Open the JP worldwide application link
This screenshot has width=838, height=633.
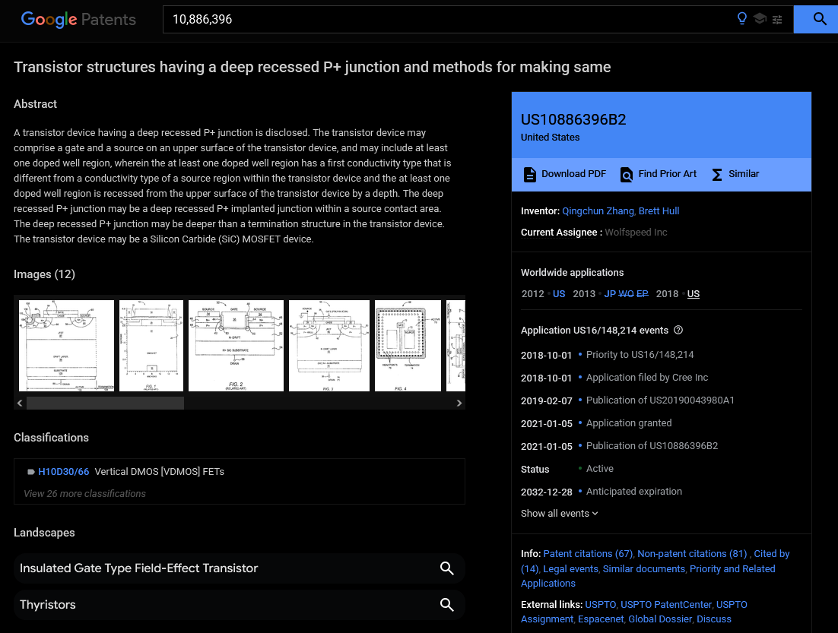(610, 294)
